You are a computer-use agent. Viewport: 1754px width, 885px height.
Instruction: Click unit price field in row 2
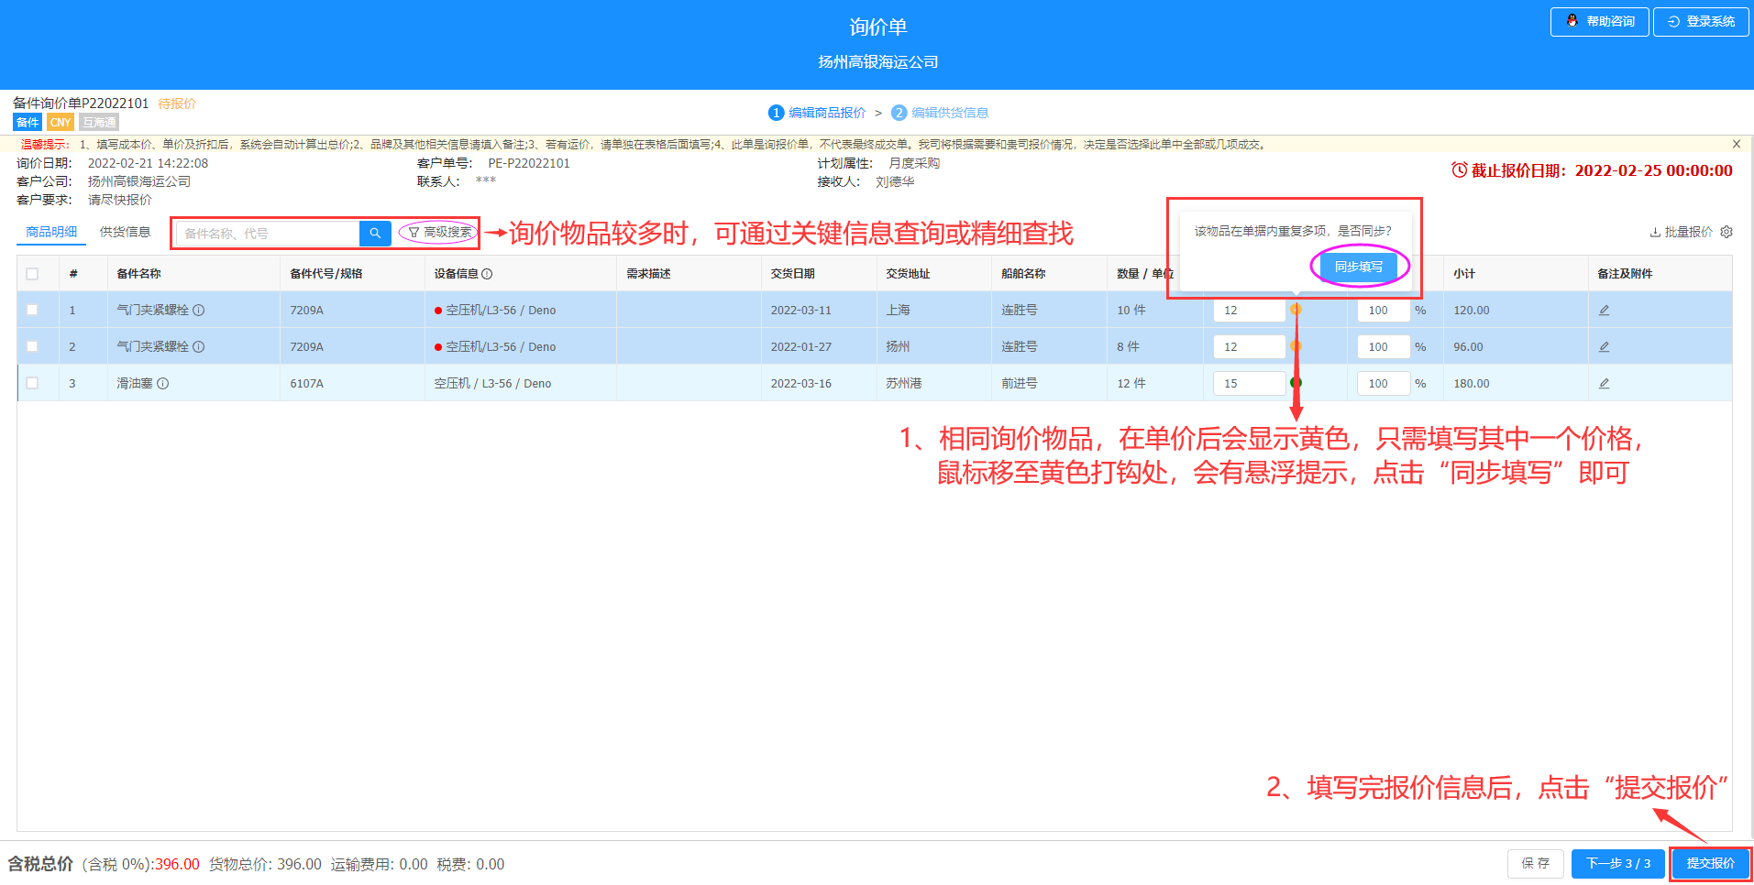(1249, 347)
